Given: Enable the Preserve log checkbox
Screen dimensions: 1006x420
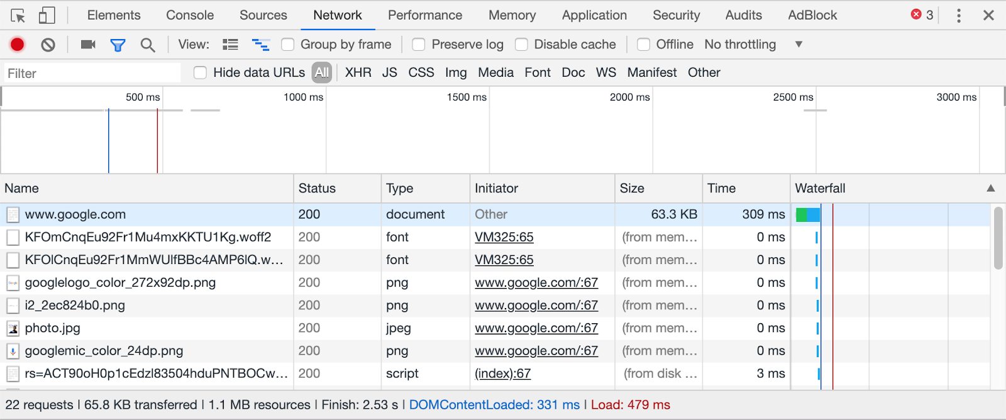Looking at the screenshot, I should (418, 45).
